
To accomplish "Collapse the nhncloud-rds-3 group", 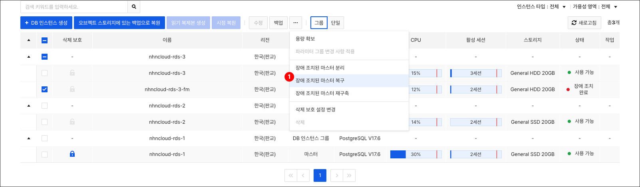I will [x=29, y=57].
